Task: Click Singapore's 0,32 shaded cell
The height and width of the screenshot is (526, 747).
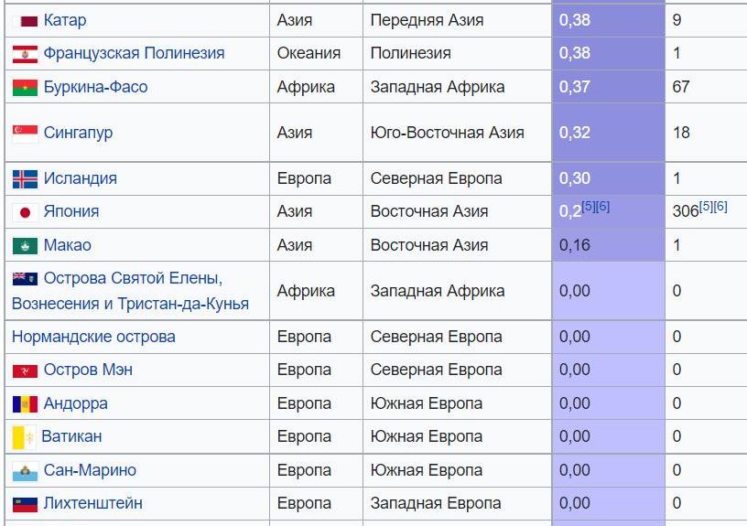Action: pyautogui.click(x=608, y=133)
